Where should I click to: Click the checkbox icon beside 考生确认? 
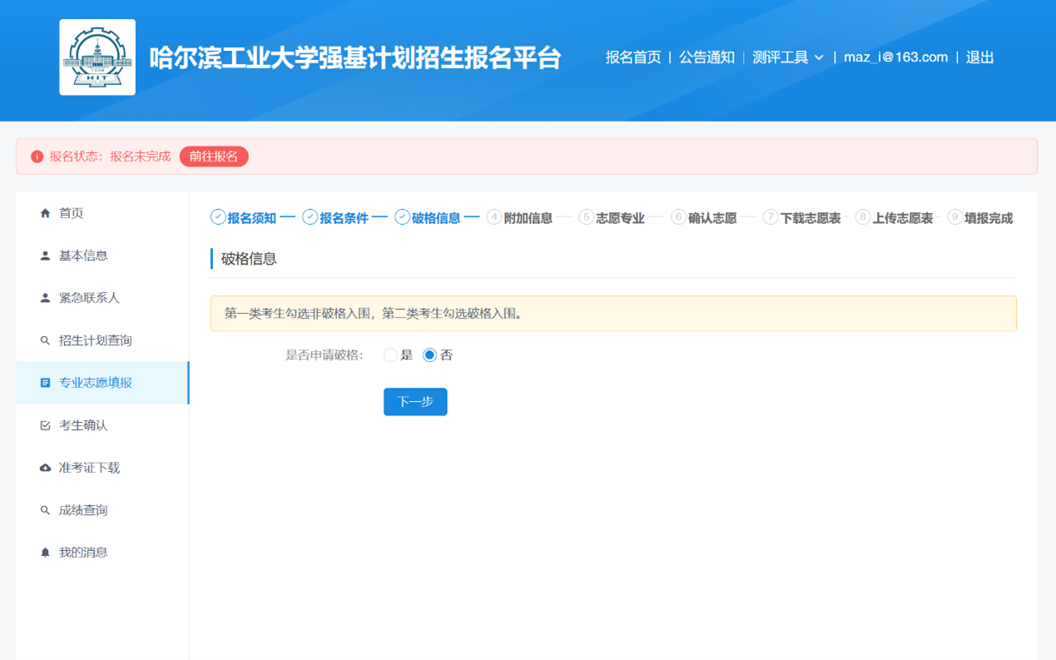[45, 425]
